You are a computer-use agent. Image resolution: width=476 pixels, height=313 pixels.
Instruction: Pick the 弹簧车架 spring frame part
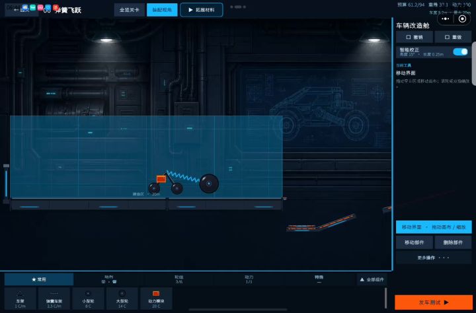pyautogui.click(x=54, y=298)
